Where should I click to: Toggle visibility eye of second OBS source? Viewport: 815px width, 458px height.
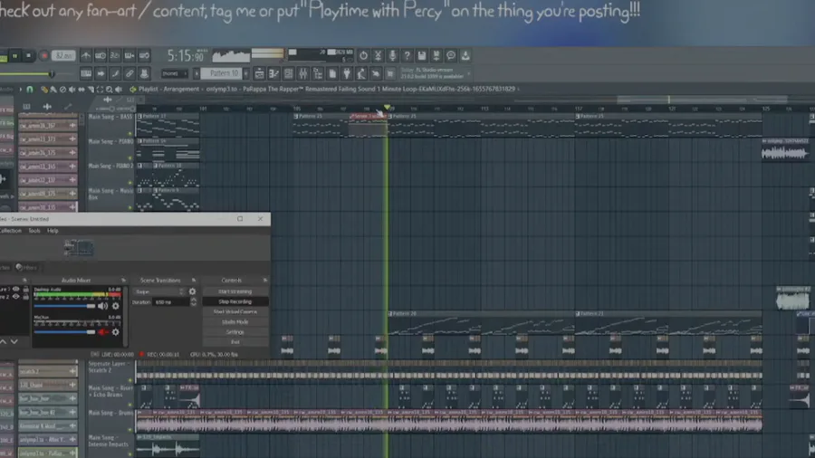point(15,297)
